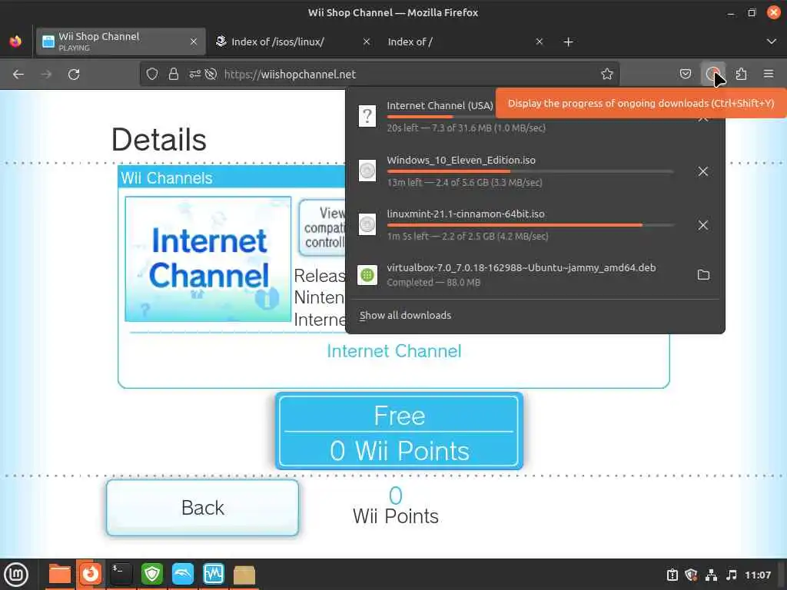This screenshot has width=787, height=590.
Task: Switch to Wii Shop Channel tab
Action: tap(121, 41)
